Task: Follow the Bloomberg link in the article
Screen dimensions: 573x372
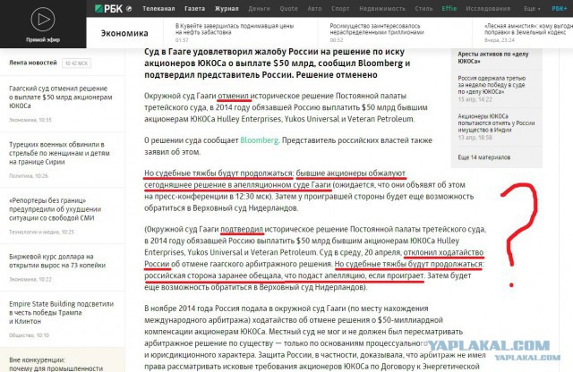Action: tap(259, 140)
